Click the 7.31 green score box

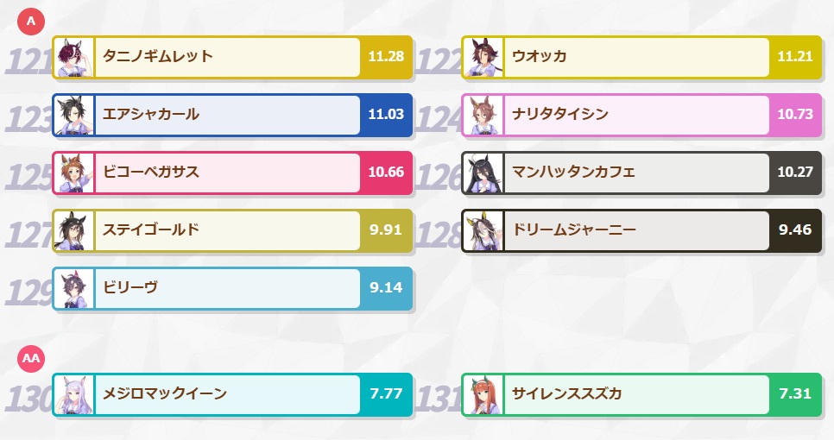[x=795, y=395]
